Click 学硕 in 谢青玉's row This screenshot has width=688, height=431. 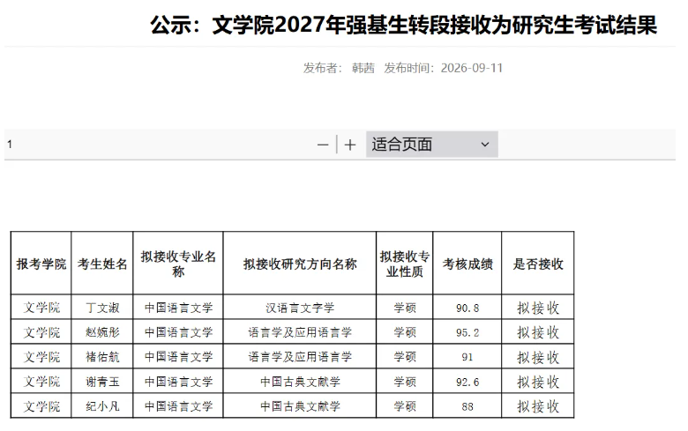click(405, 382)
